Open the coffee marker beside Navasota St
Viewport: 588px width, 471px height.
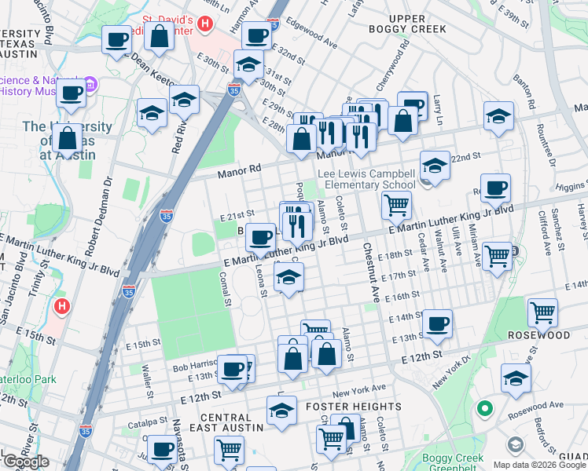(x=162, y=452)
